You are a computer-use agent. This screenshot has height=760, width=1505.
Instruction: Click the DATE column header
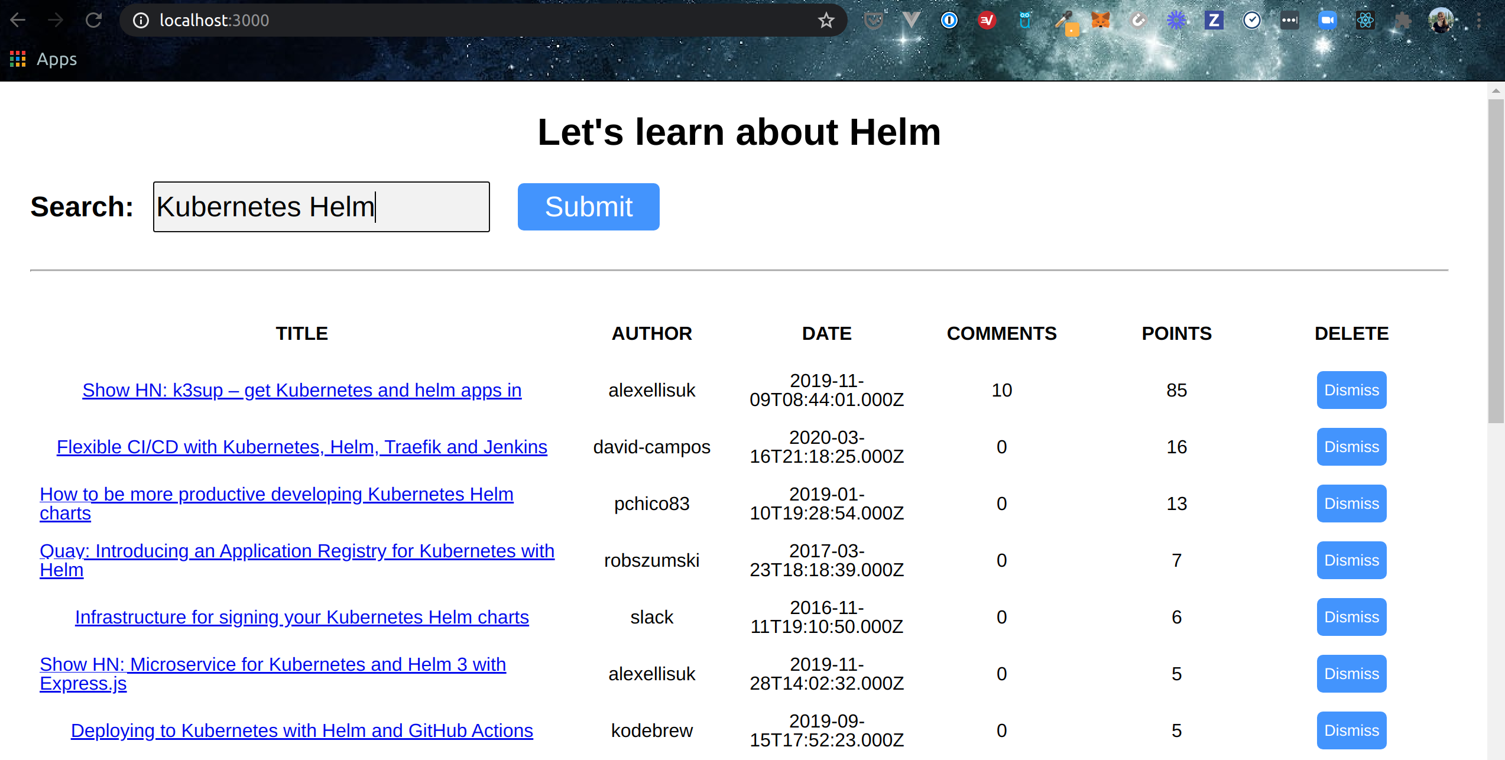point(826,333)
